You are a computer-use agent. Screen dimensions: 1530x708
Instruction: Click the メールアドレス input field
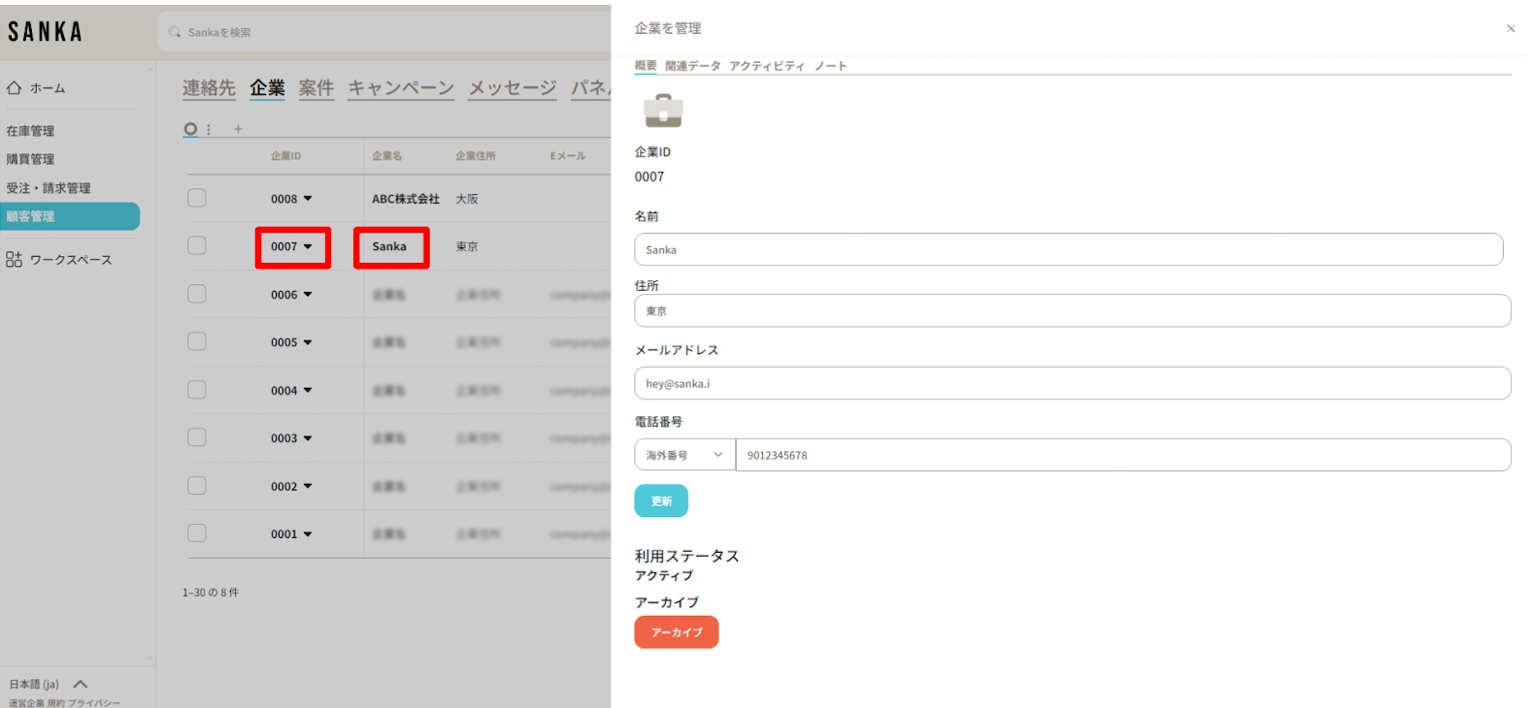click(x=1072, y=383)
